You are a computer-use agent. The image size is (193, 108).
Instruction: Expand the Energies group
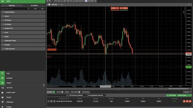click(23, 45)
